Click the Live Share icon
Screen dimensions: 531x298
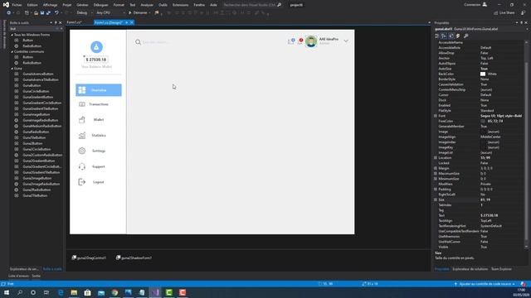(x=496, y=13)
